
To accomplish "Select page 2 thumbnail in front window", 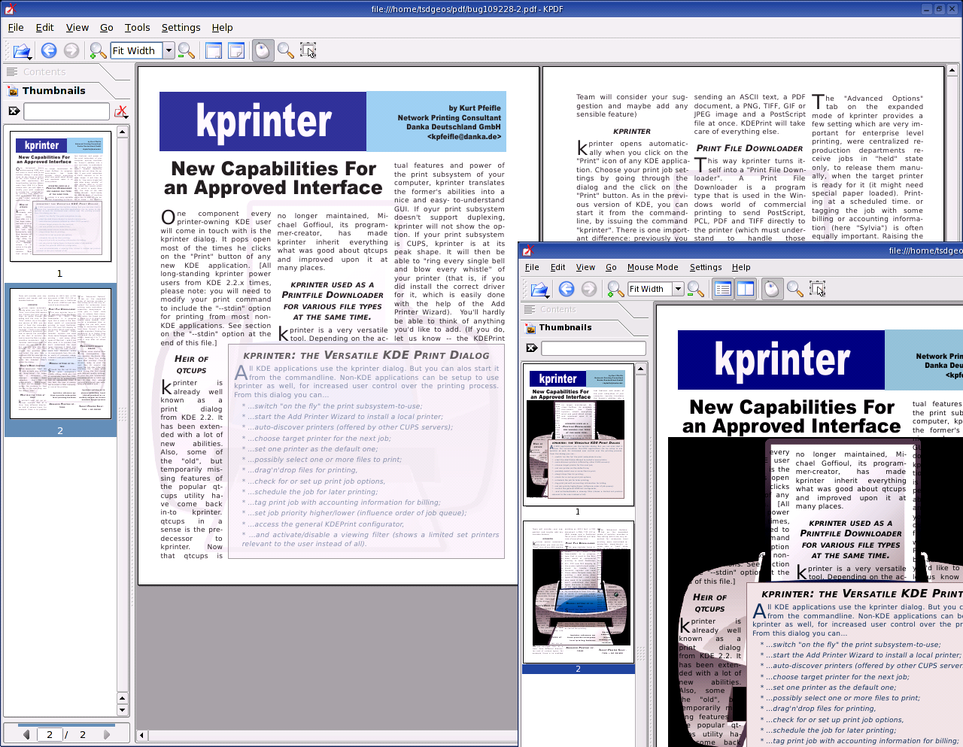I will (578, 592).
